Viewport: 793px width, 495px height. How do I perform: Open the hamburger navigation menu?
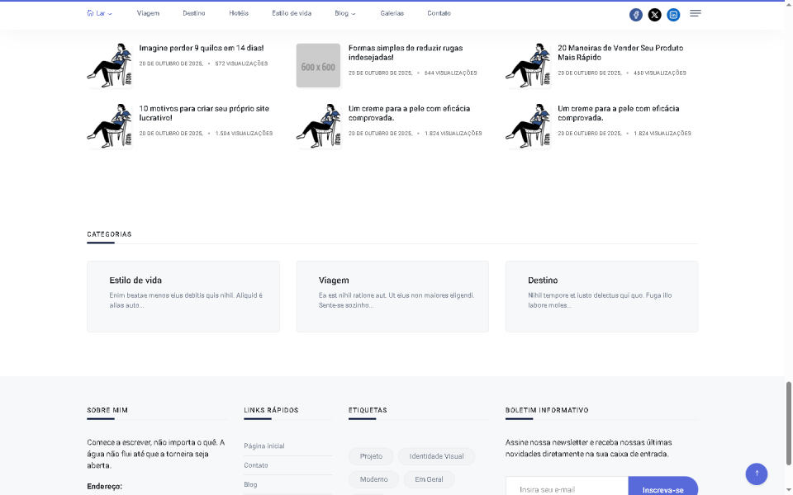point(694,13)
